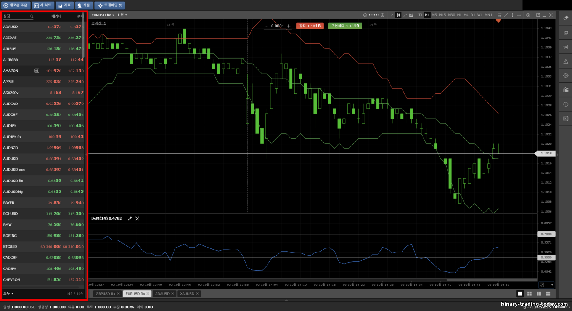Click the zoom in plus chart icon
Viewport: 572px width, 311px height.
(382, 15)
